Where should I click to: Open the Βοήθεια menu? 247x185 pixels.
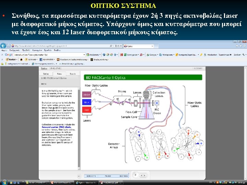tap(57, 50)
